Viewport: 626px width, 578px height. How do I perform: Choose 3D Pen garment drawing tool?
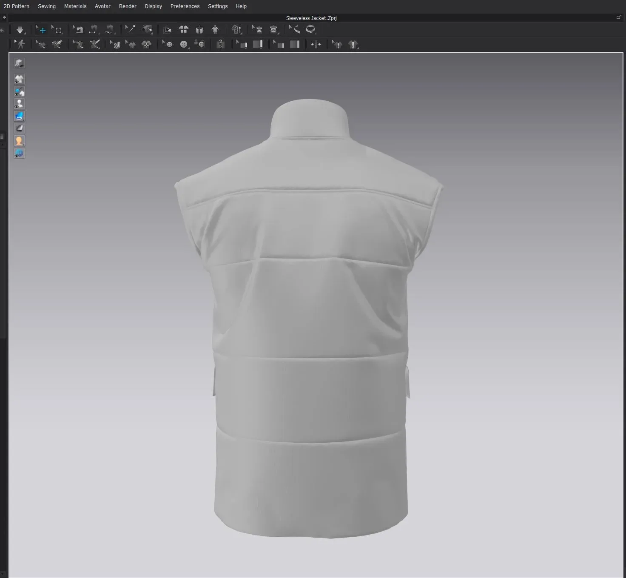tap(94, 44)
